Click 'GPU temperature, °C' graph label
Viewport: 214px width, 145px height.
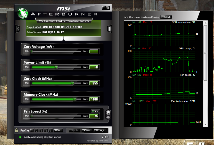(x=183, y=22)
